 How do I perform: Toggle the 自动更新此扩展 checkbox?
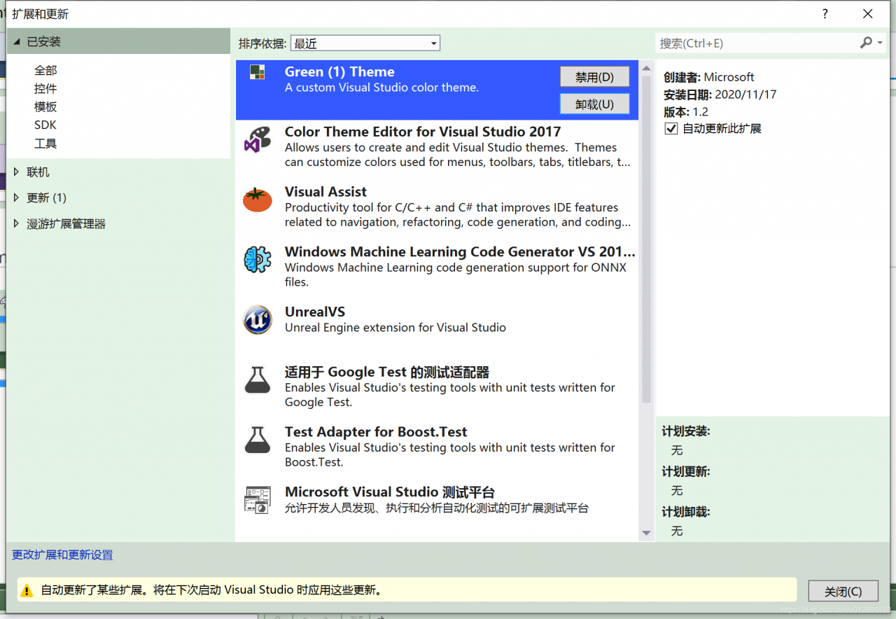point(671,129)
